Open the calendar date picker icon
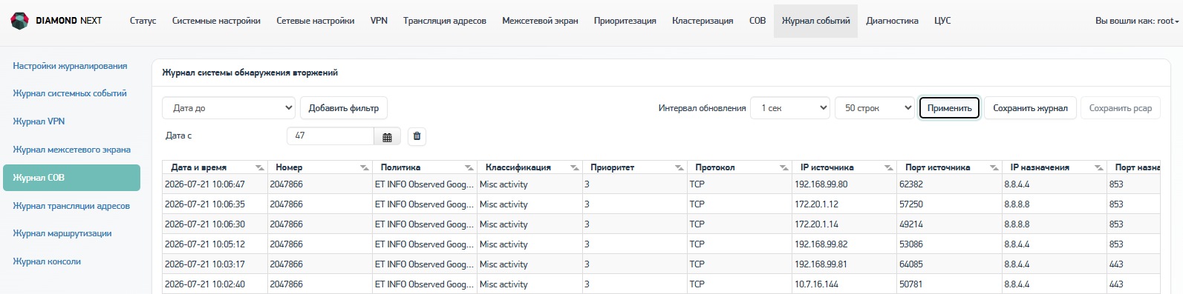The image size is (1183, 294). click(387, 136)
